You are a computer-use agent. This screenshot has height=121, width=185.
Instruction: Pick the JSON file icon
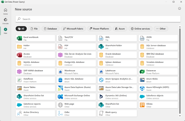(142, 38)
